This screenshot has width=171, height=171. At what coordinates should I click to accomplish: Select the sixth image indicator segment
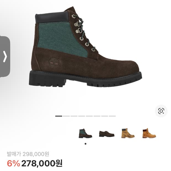pyautogui.click(x=97, y=116)
